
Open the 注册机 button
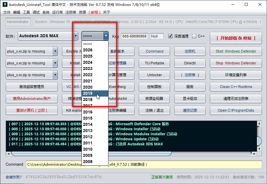(190, 51)
